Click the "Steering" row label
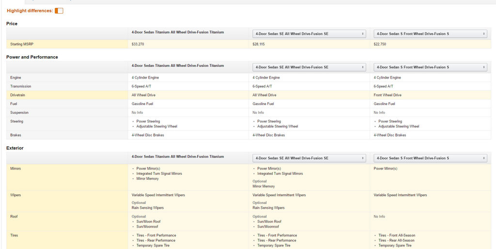 pyautogui.click(x=16, y=121)
